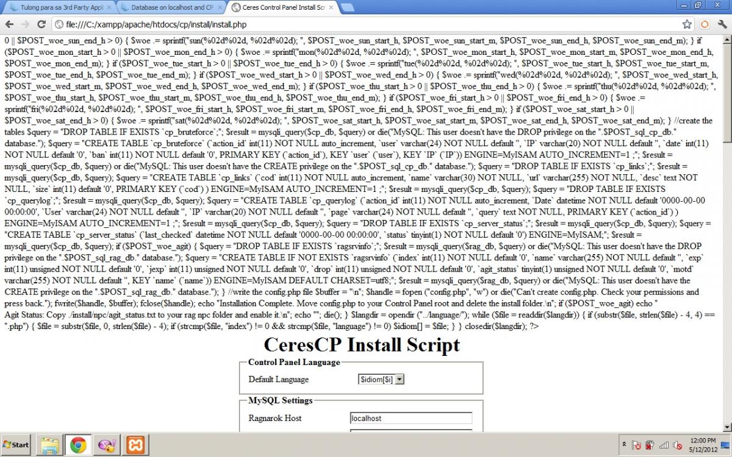Open a new tab with the new-tab button
The width and height of the screenshot is (732, 457).
[x=348, y=7]
